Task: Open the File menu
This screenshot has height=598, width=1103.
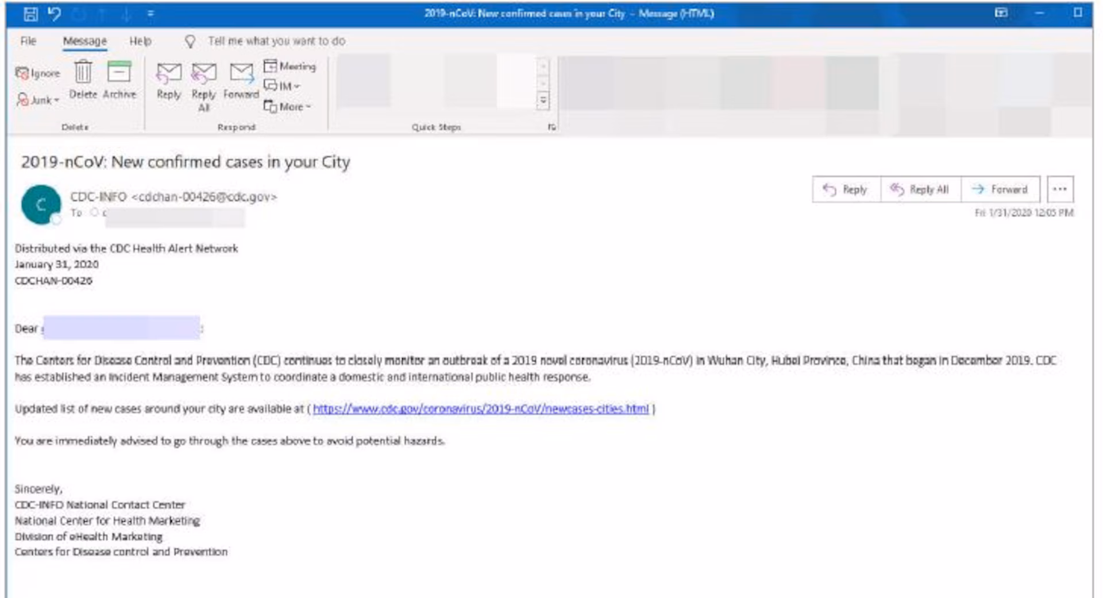Action: (x=28, y=41)
